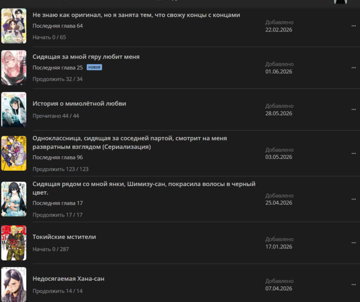
Task: Open Токийские мстители cover thumbnail
Action: 14,243
